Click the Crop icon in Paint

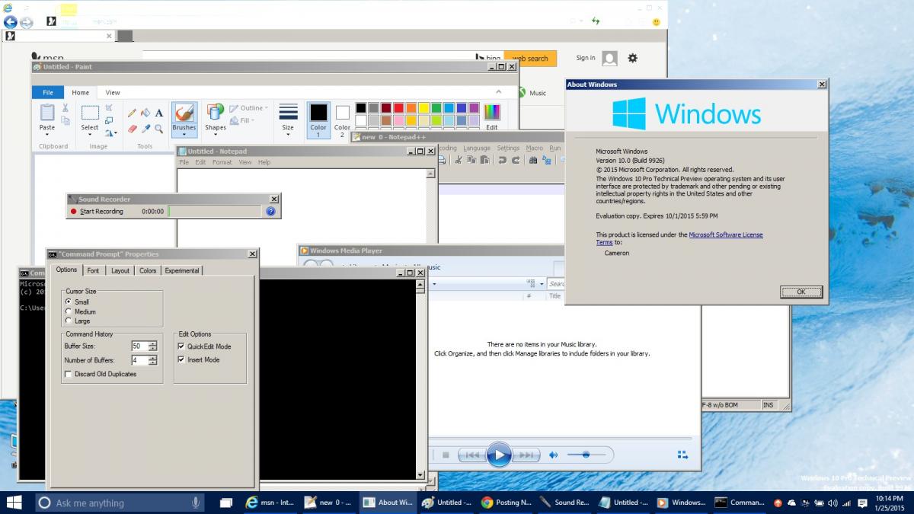110,108
